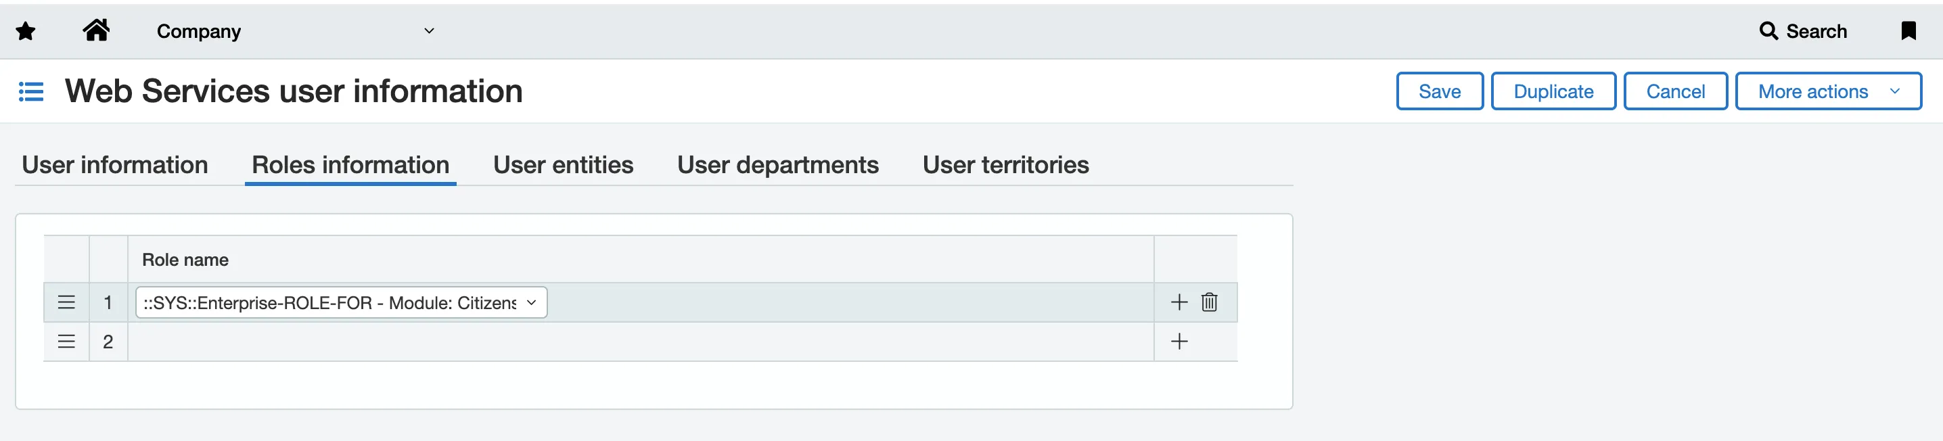
Task: Select the User departments tab
Action: click(x=777, y=165)
